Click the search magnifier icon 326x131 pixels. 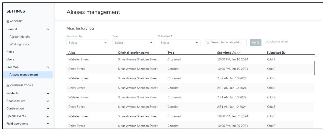[208, 43]
